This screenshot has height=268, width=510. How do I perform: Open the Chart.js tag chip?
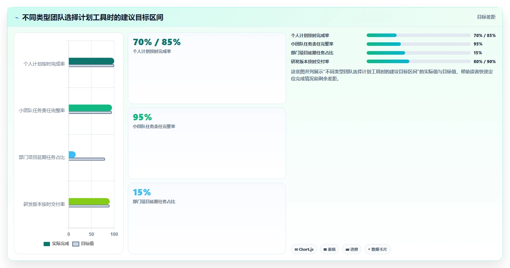click(x=304, y=249)
